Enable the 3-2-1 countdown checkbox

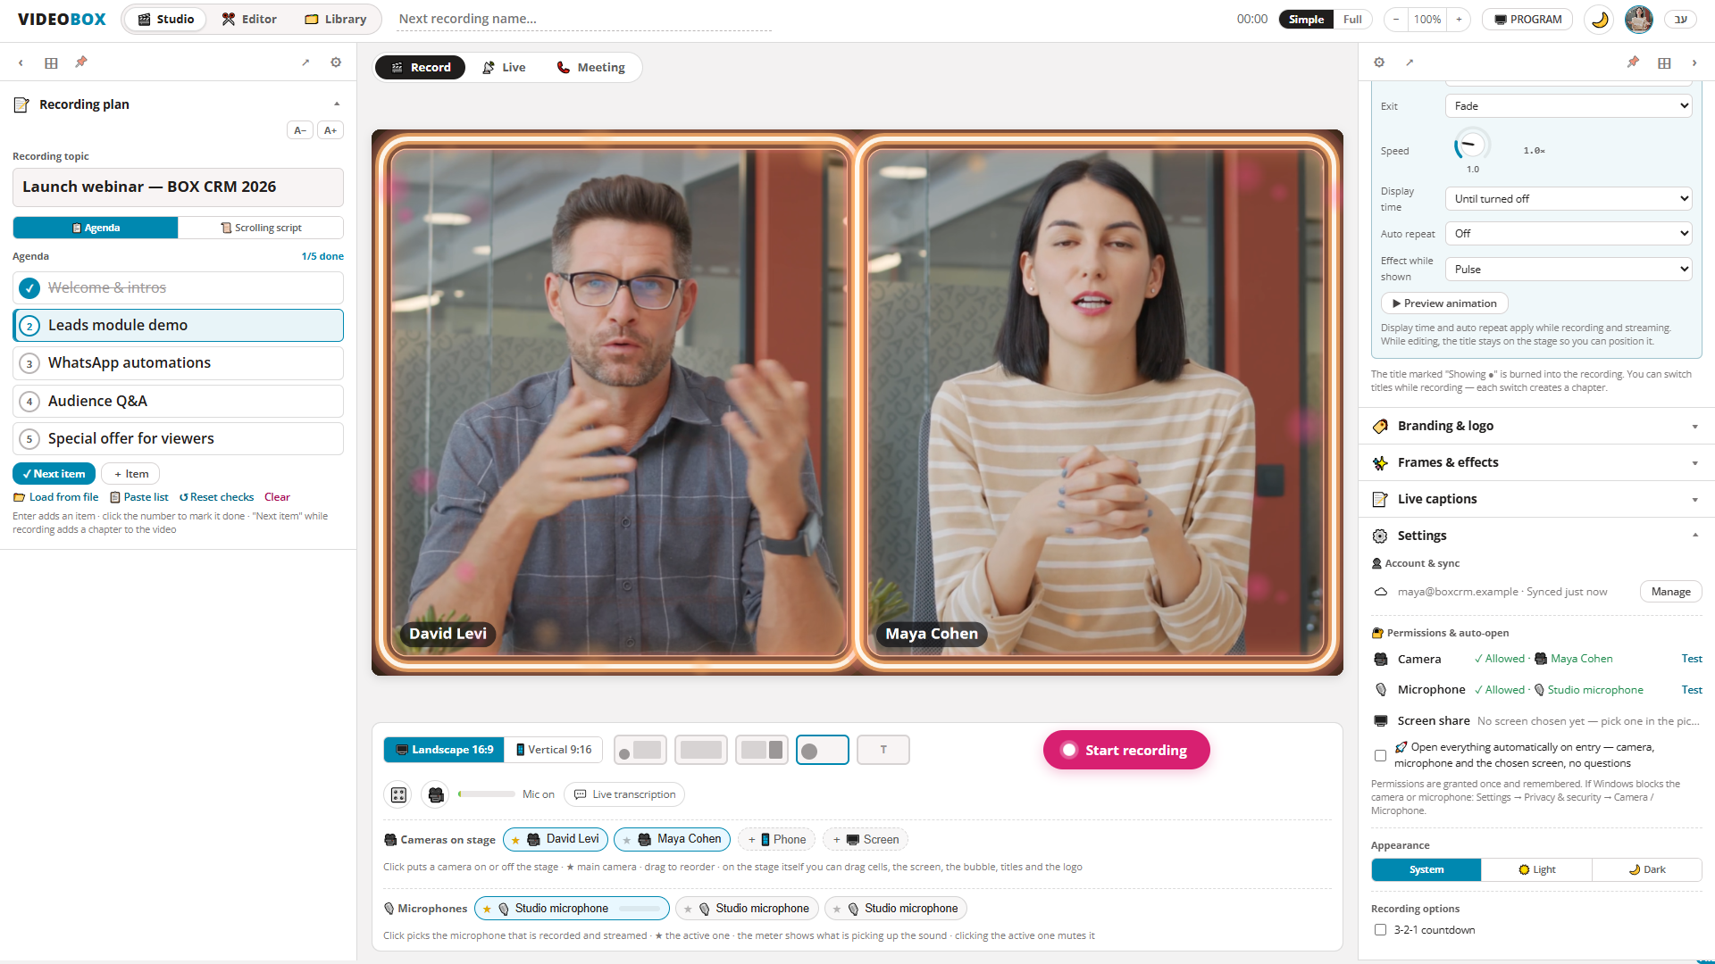tap(1380, 930)
